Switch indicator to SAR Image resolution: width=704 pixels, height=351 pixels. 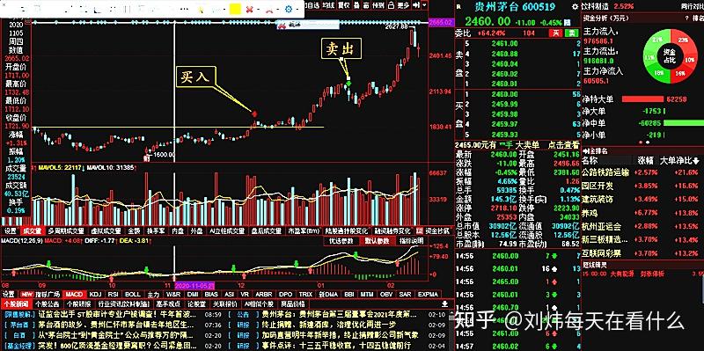pyautogui.click(x=405, y=294)
